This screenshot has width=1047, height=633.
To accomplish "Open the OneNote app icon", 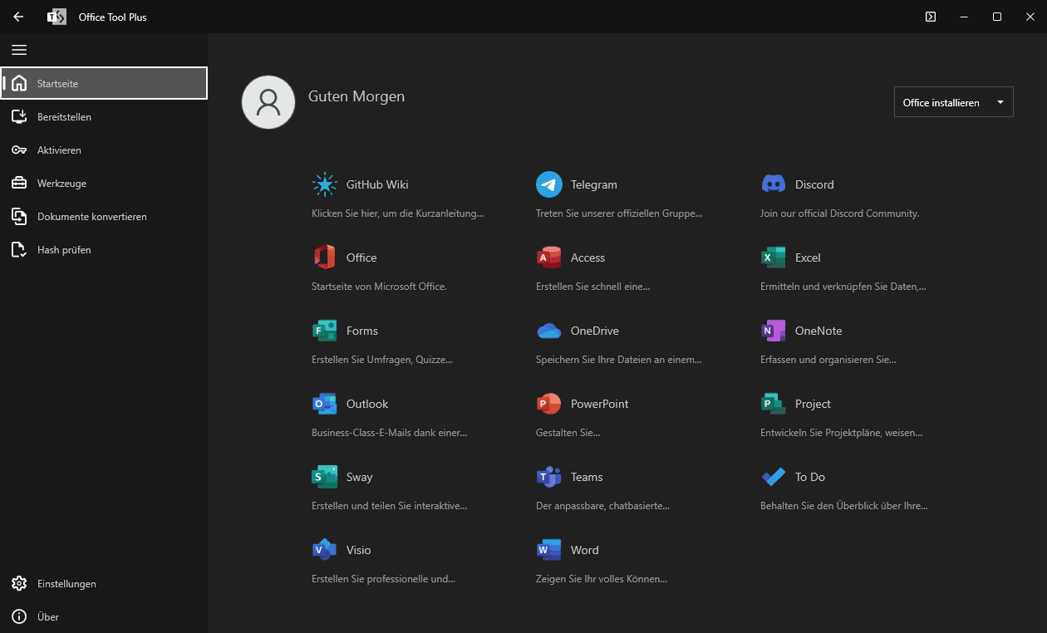I will tap(774, 331).
